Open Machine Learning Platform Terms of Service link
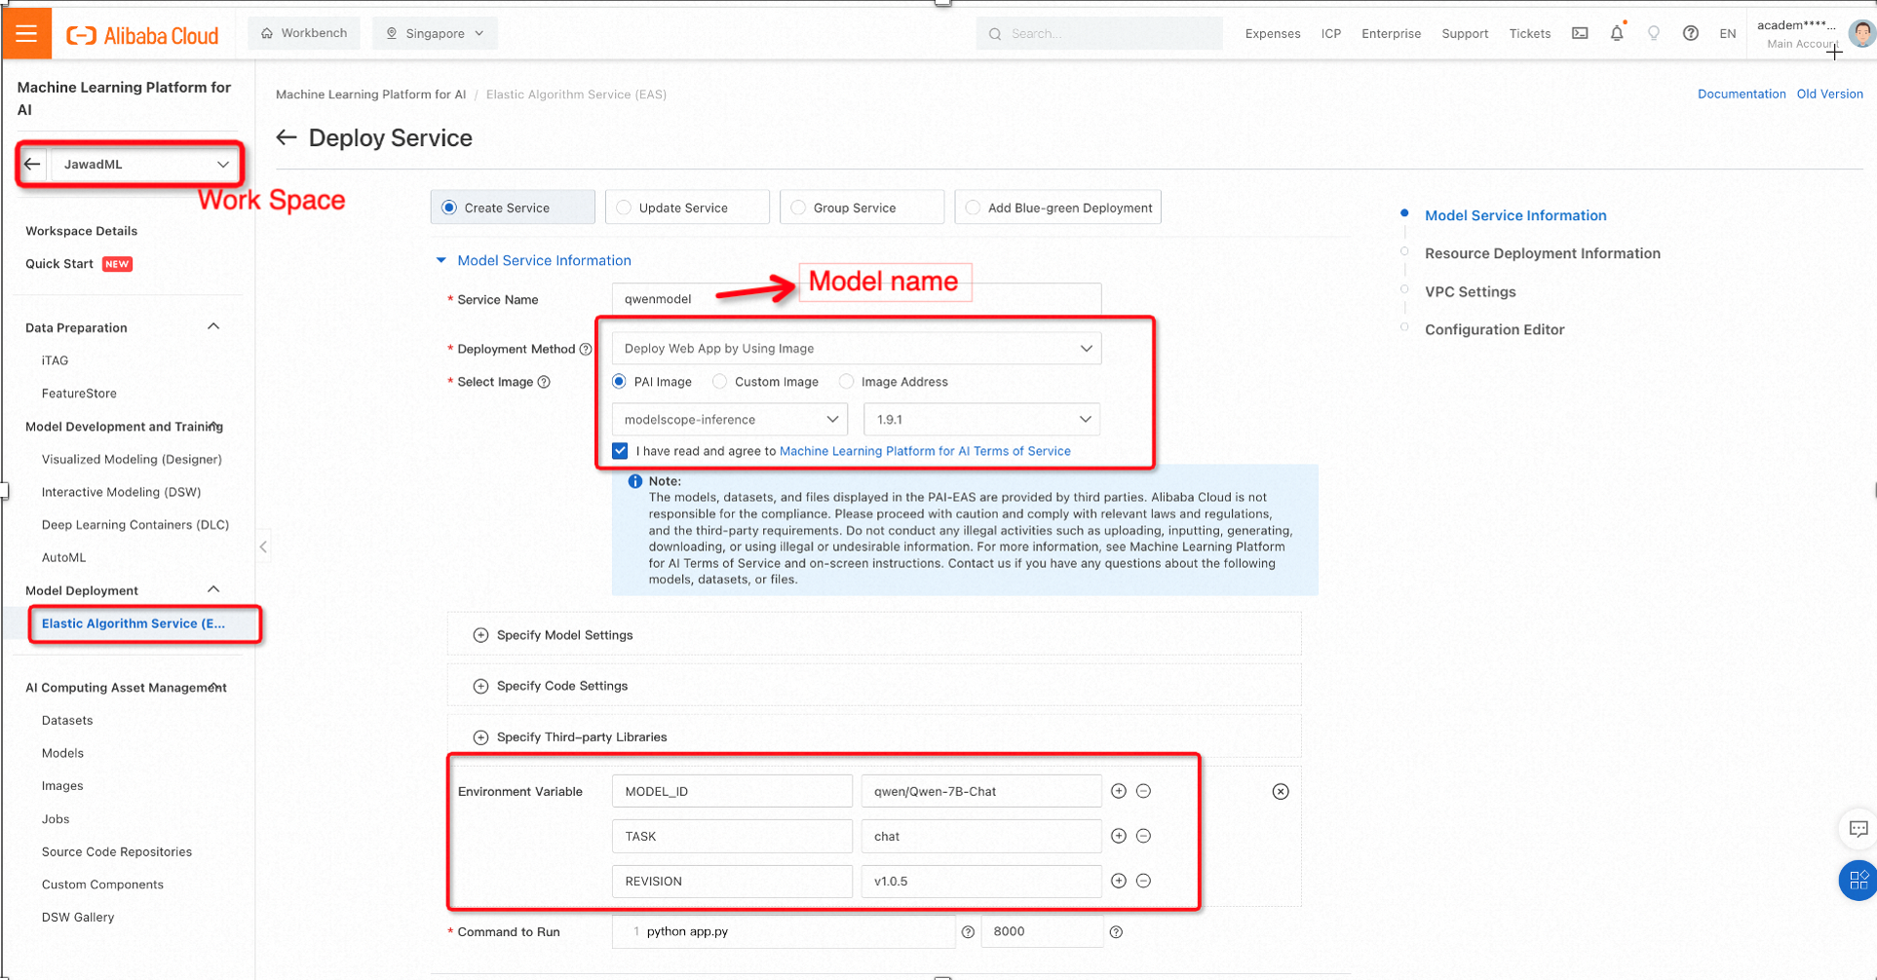This screenshot has height=980, width=1877. 925,451
